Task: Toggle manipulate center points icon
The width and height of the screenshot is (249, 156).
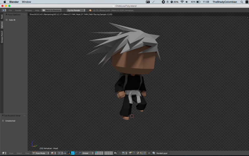Action: click(65, 153)
